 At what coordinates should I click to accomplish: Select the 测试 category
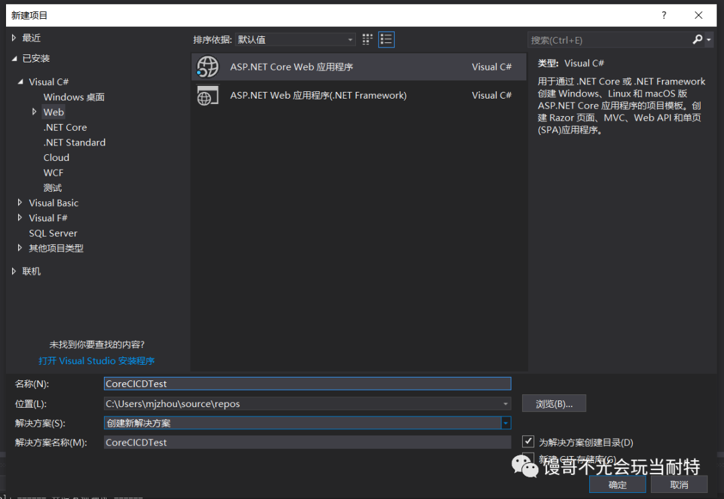click(53, 188)
